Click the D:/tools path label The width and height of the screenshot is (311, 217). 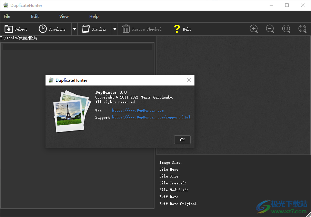click(19, 38)
